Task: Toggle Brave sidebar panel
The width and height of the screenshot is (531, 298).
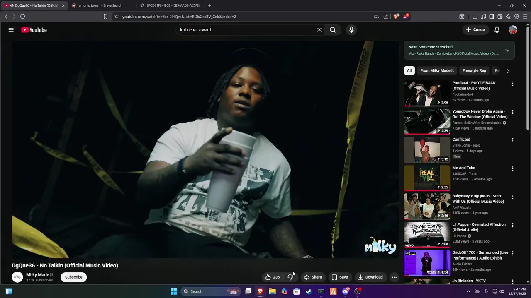Action: click(x=492, y=17)
